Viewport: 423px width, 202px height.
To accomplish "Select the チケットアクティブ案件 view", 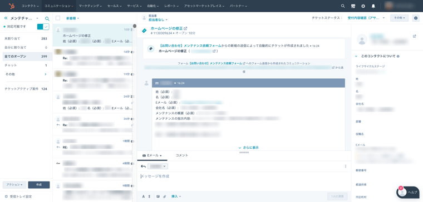I will click(x=26, y=89).
